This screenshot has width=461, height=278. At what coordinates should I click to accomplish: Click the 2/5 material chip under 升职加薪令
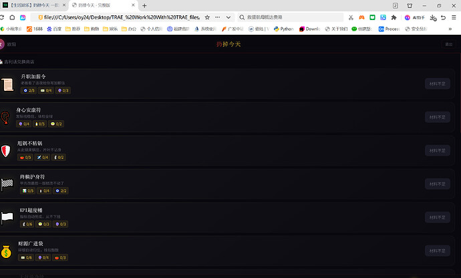(29, 91)
